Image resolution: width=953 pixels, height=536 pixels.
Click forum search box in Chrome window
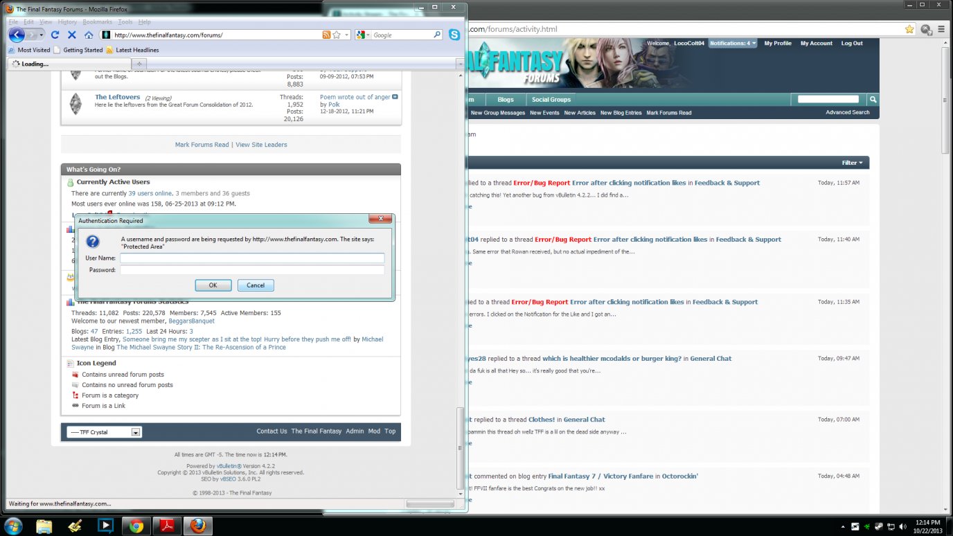click(828, 100)
